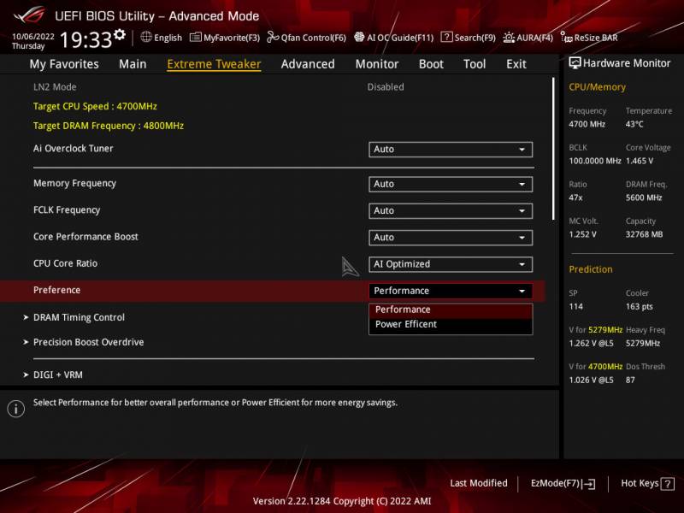Click the Hardware Monitor display icon
Viewport: 684px width, 513px height.
pos(575,63)
